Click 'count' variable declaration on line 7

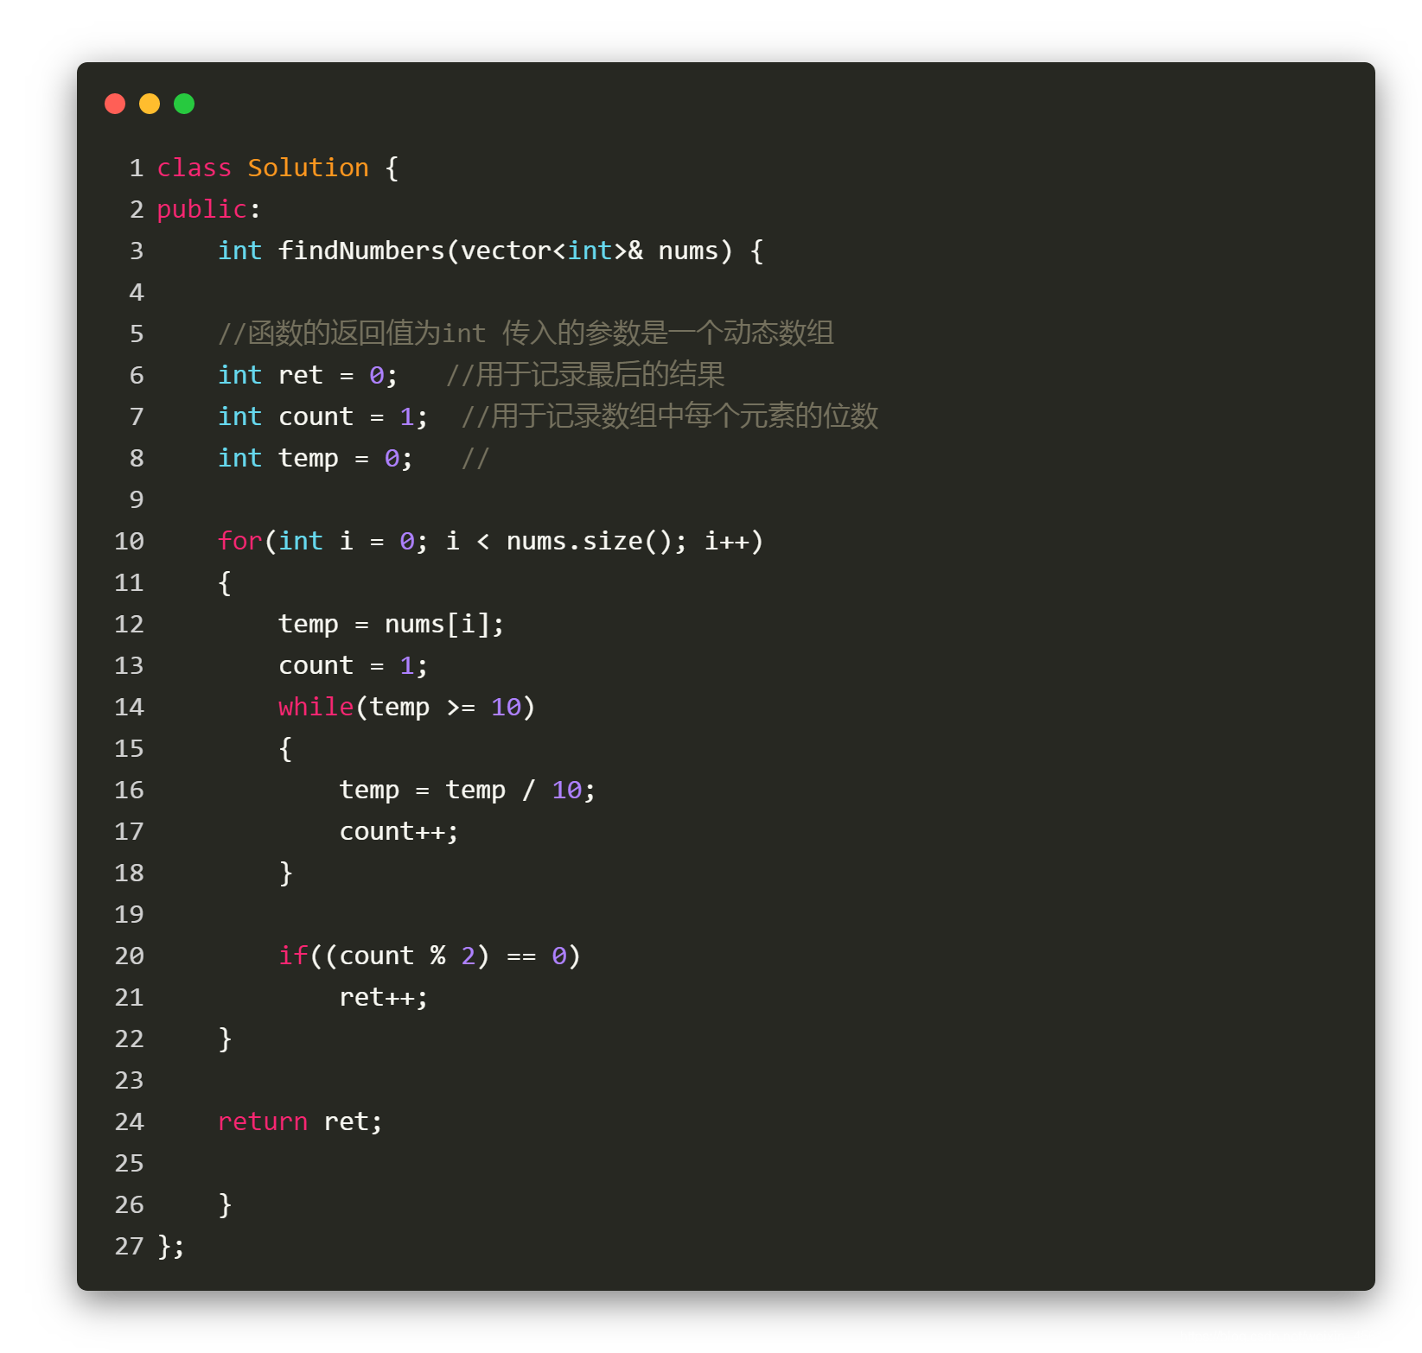pos(316,416)
